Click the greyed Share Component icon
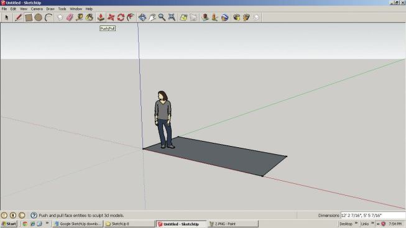 [x=256, y=17]
